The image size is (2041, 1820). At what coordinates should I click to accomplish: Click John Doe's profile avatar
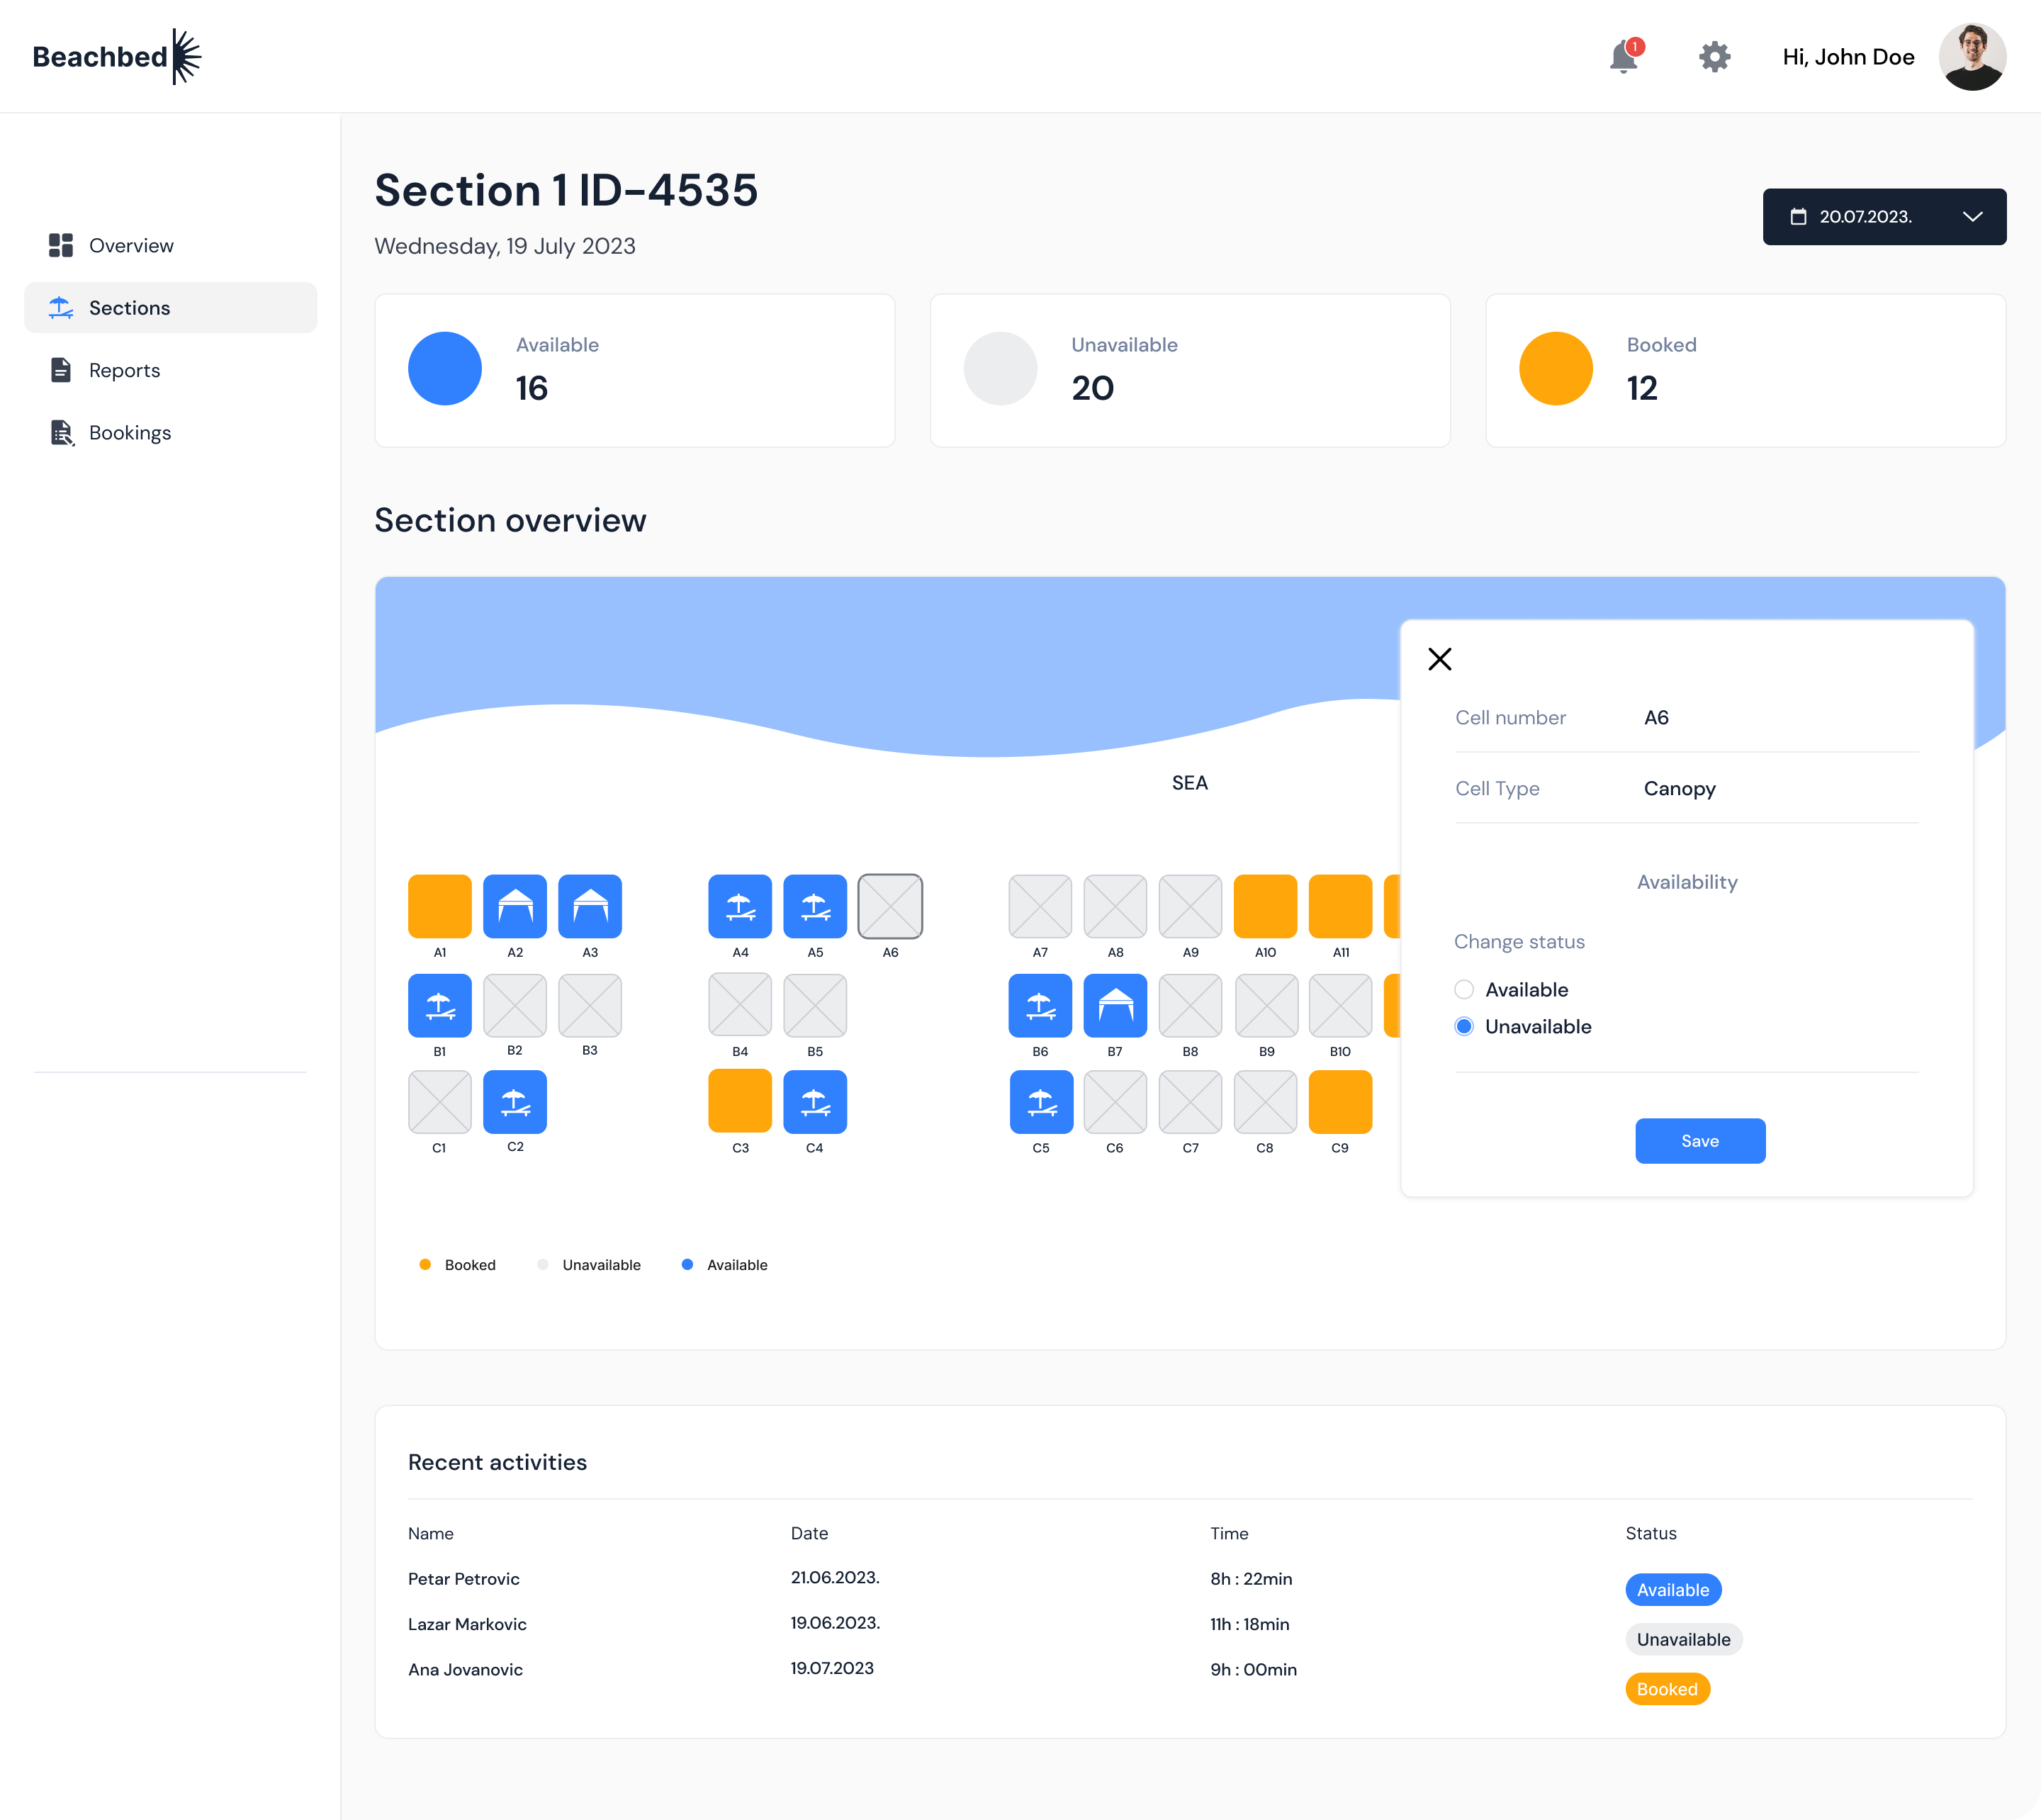(x=1972, y=57)
